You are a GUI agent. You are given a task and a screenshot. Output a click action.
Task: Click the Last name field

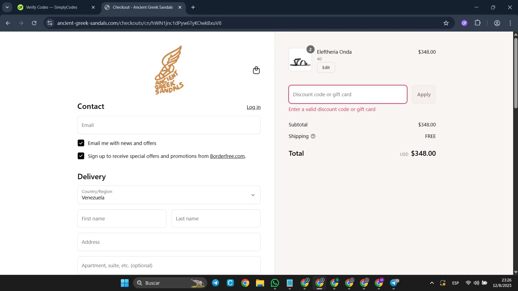216,219
